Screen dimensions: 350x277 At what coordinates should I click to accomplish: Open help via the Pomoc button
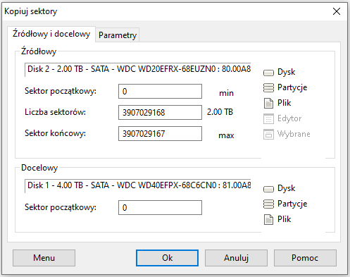tap(305, 258)
